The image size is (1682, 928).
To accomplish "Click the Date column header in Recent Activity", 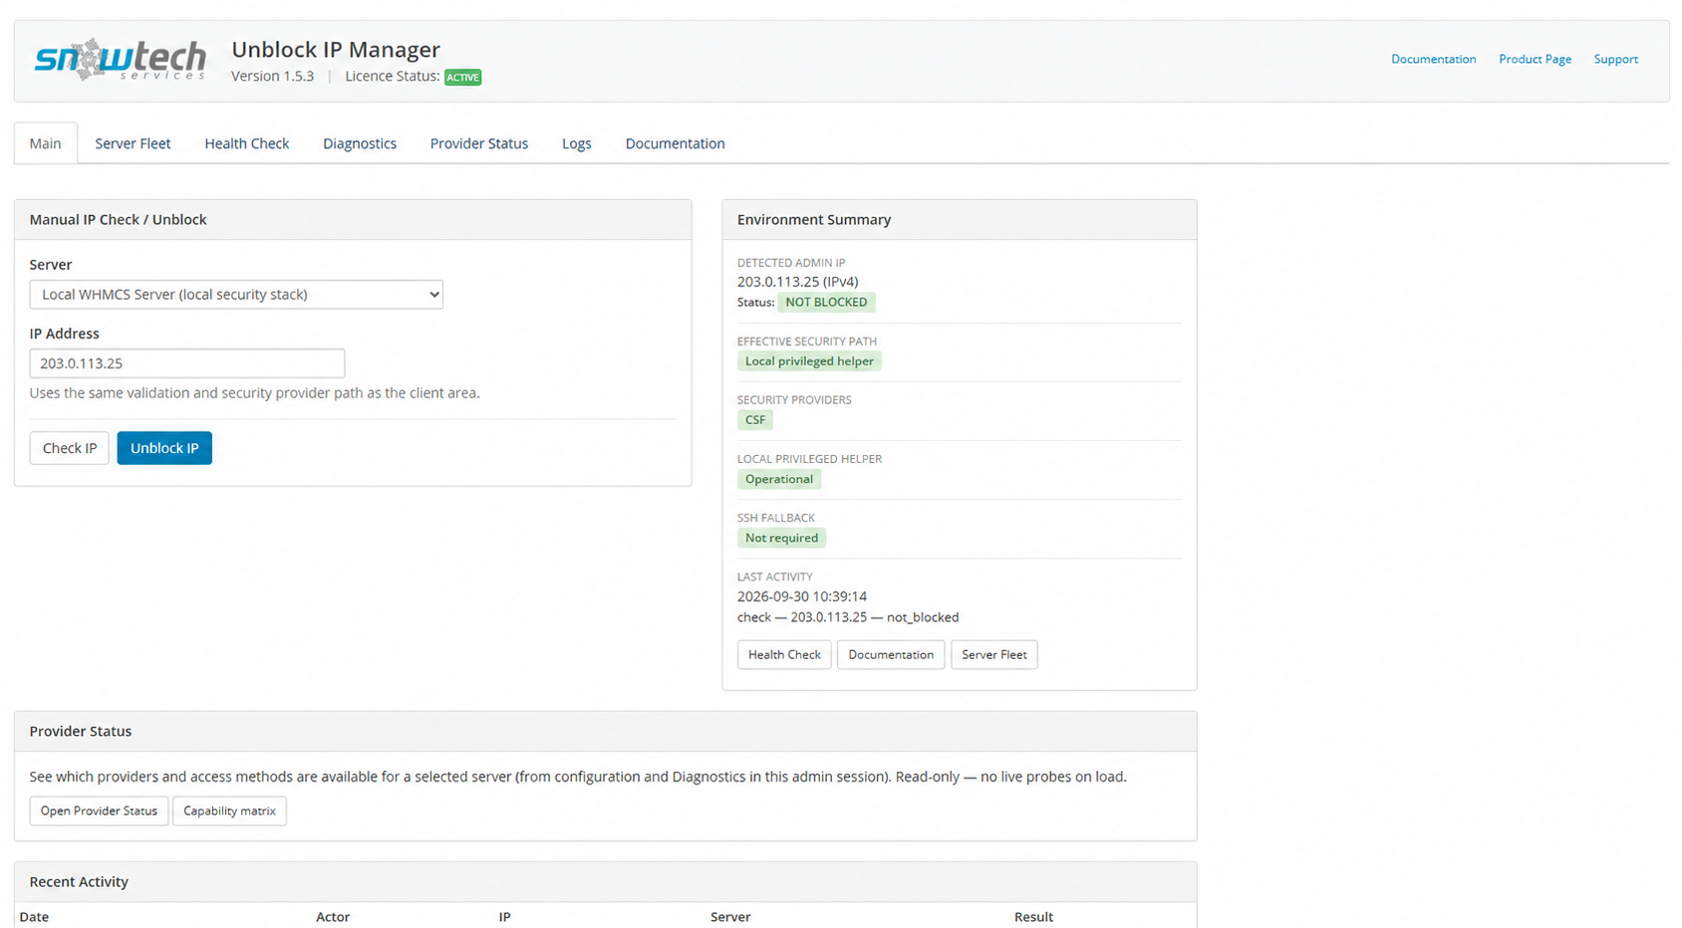I will 34,917.
